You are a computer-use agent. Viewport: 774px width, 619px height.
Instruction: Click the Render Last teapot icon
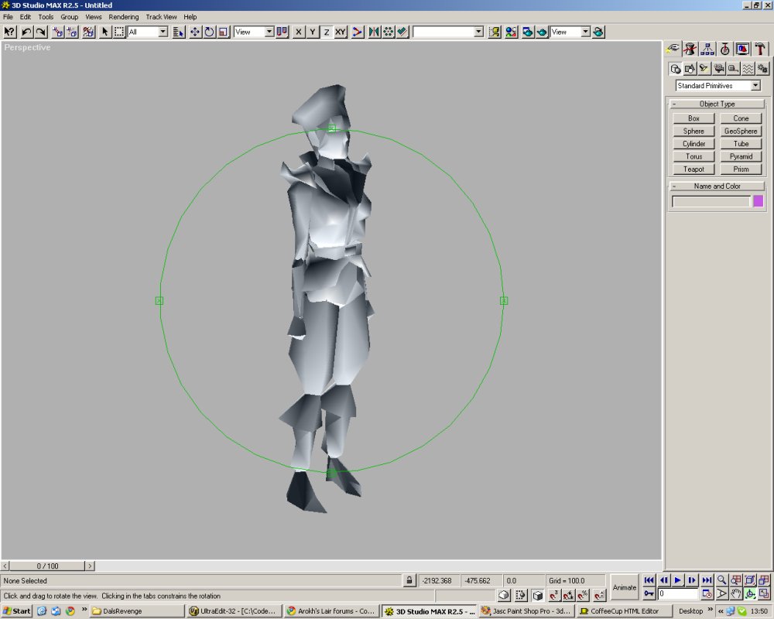[x=599, y=32]
